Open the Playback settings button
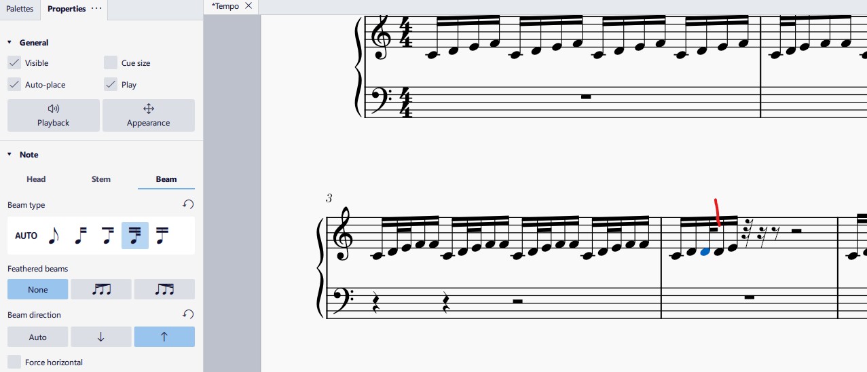Screen dimensions: 867x372 click(x=54, y=115)
